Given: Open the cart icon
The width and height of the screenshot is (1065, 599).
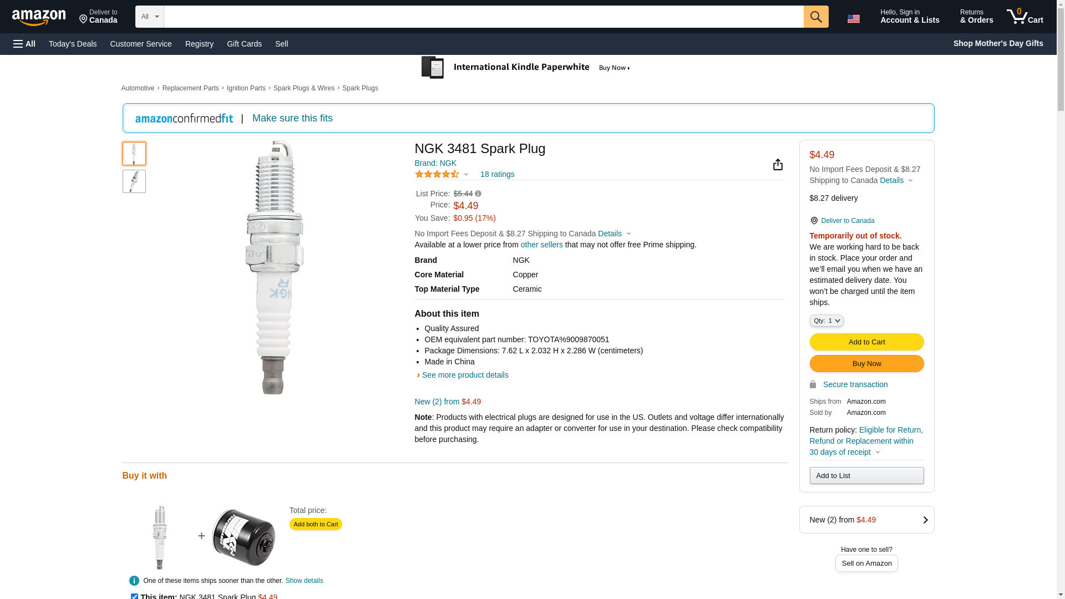Looking at the screenshot, I should coord(1025,17).
